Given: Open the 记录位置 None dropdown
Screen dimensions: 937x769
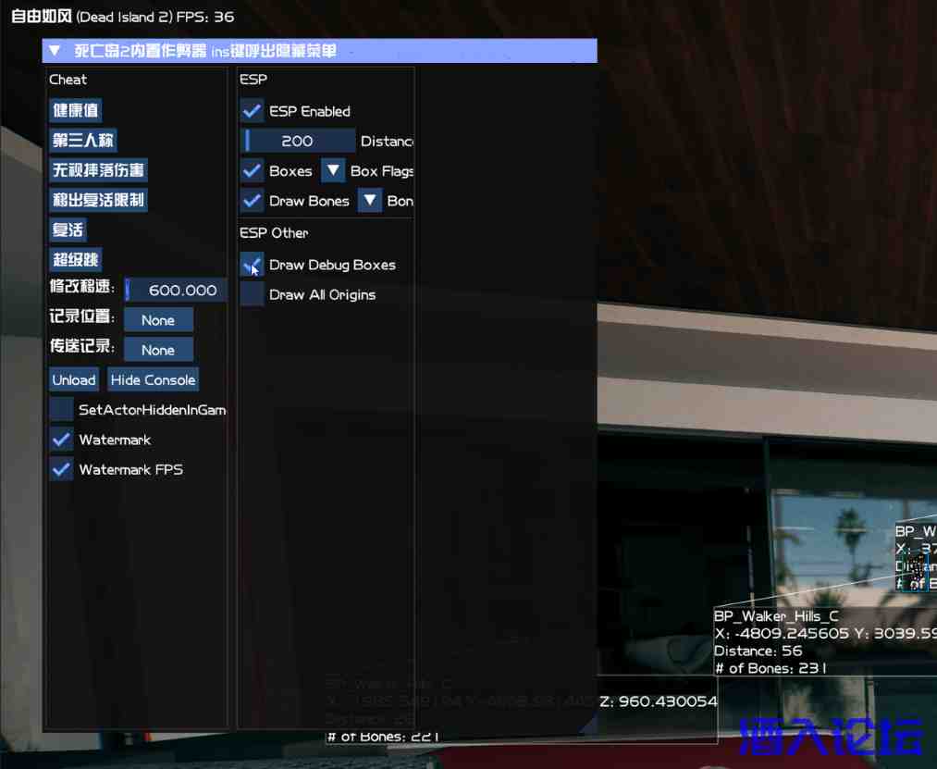Looking at the screenshot, I should pyautogui.click(x=158, y=320).
